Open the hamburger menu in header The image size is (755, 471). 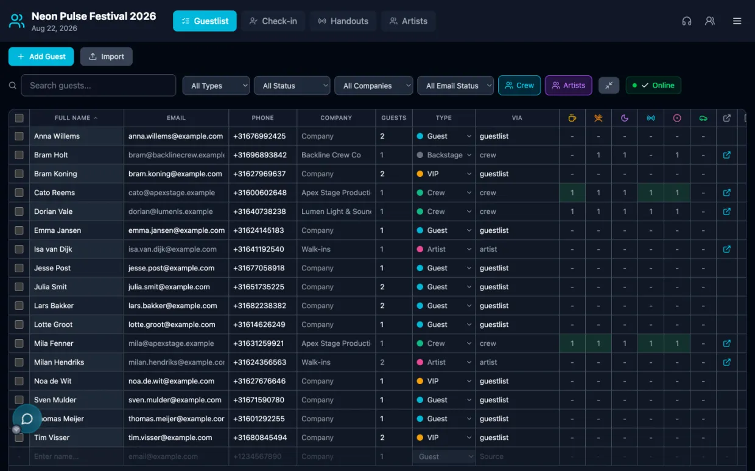pyautogui.click(x=737, y=21)
